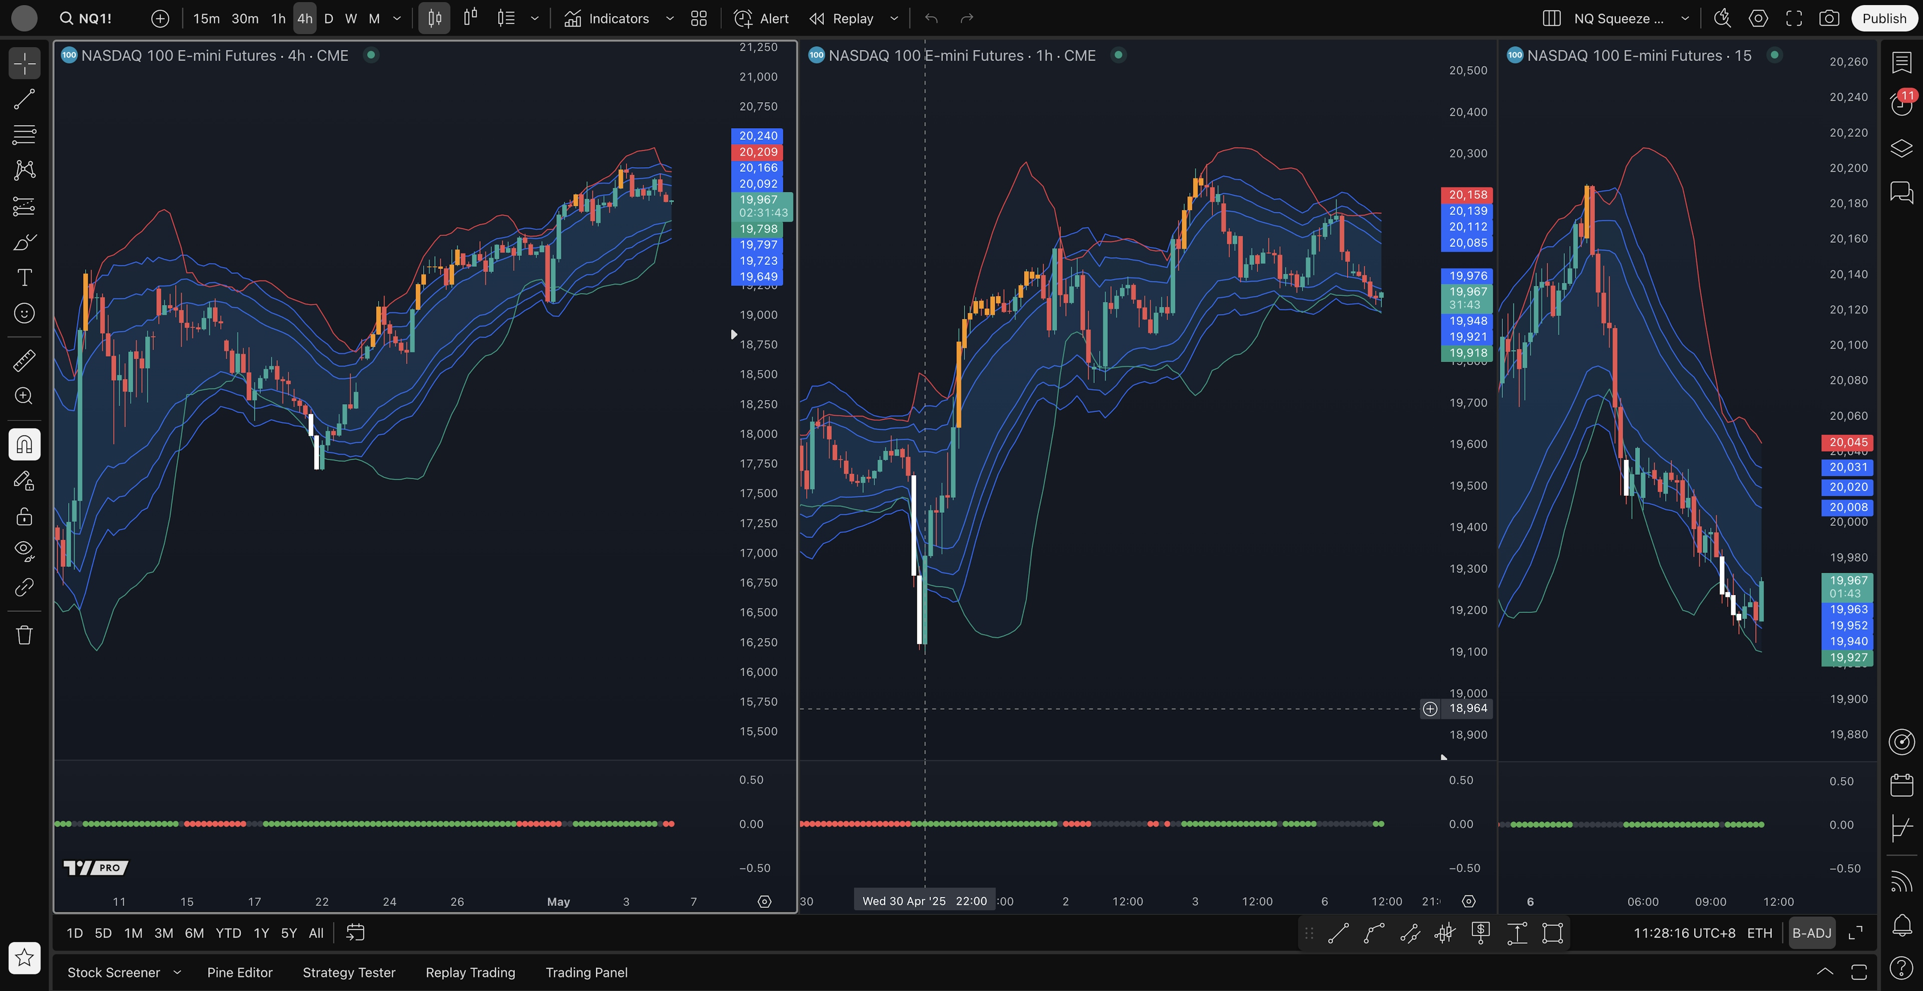Click the Publish button
Image resolution: width=1923 pixels, height=991 pixels.
1883,19
